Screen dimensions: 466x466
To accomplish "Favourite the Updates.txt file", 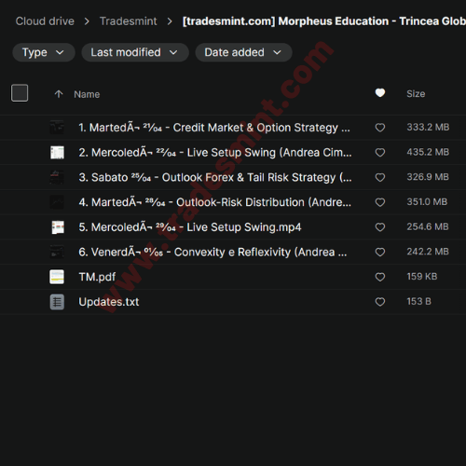I will tap(380, 302).
